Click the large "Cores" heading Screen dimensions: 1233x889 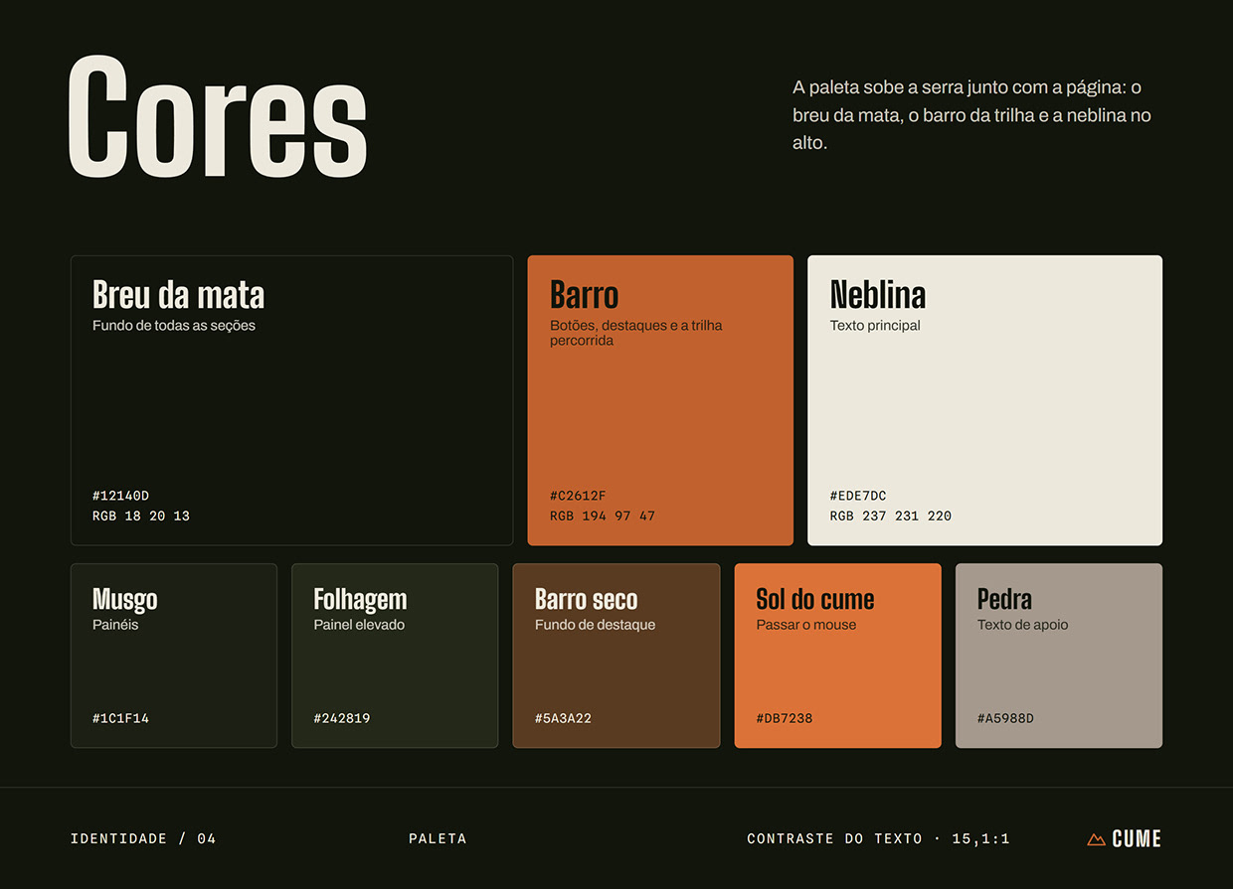coord(218,118)
